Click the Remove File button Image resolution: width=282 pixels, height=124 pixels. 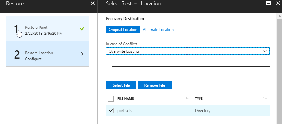point(154,85)
